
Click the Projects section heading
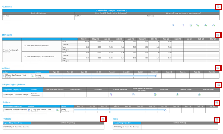pos(7,119)
